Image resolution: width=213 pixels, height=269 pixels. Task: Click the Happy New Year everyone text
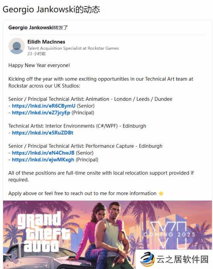39,66
